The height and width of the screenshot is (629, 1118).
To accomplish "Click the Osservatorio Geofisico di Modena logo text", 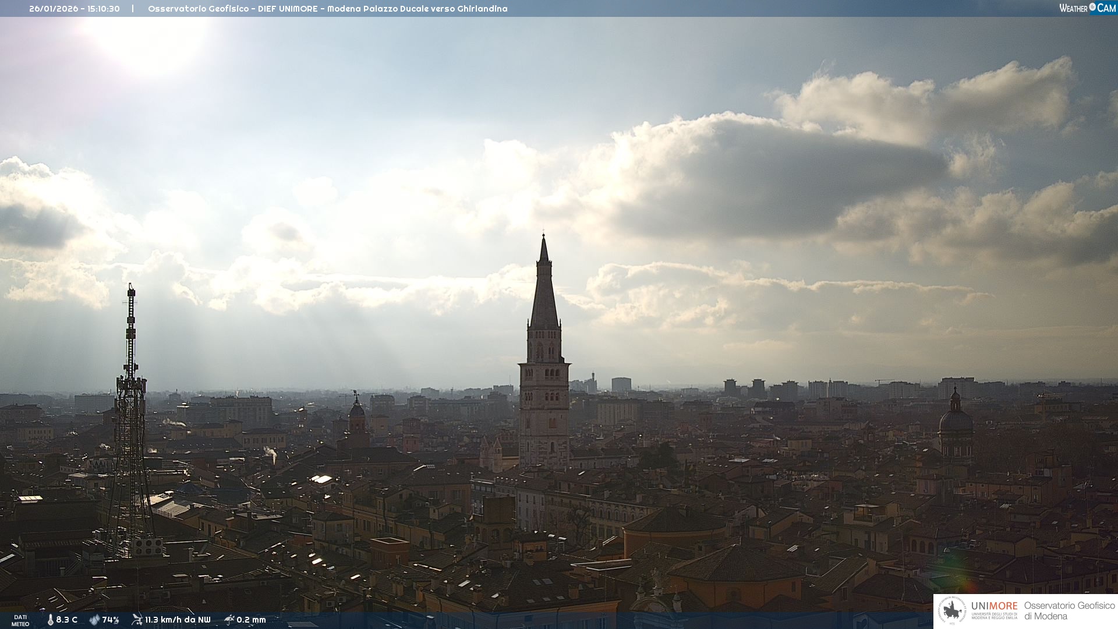I will (1069, 611).
